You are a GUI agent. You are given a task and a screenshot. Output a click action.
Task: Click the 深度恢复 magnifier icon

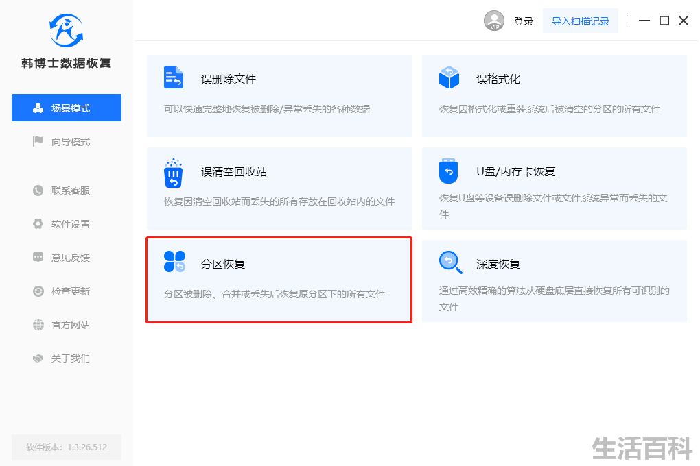pyautogui.click(x=450, y=262)
